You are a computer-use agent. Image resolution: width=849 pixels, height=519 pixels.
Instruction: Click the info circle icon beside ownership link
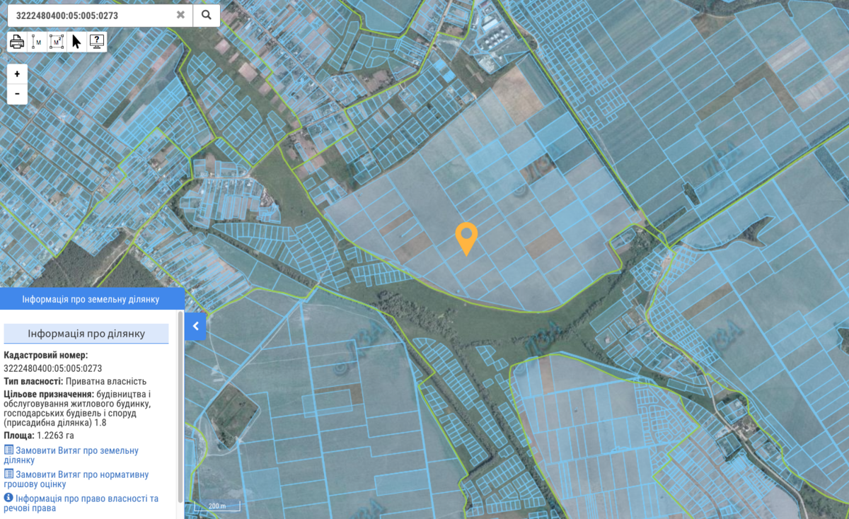coord(8,498)
